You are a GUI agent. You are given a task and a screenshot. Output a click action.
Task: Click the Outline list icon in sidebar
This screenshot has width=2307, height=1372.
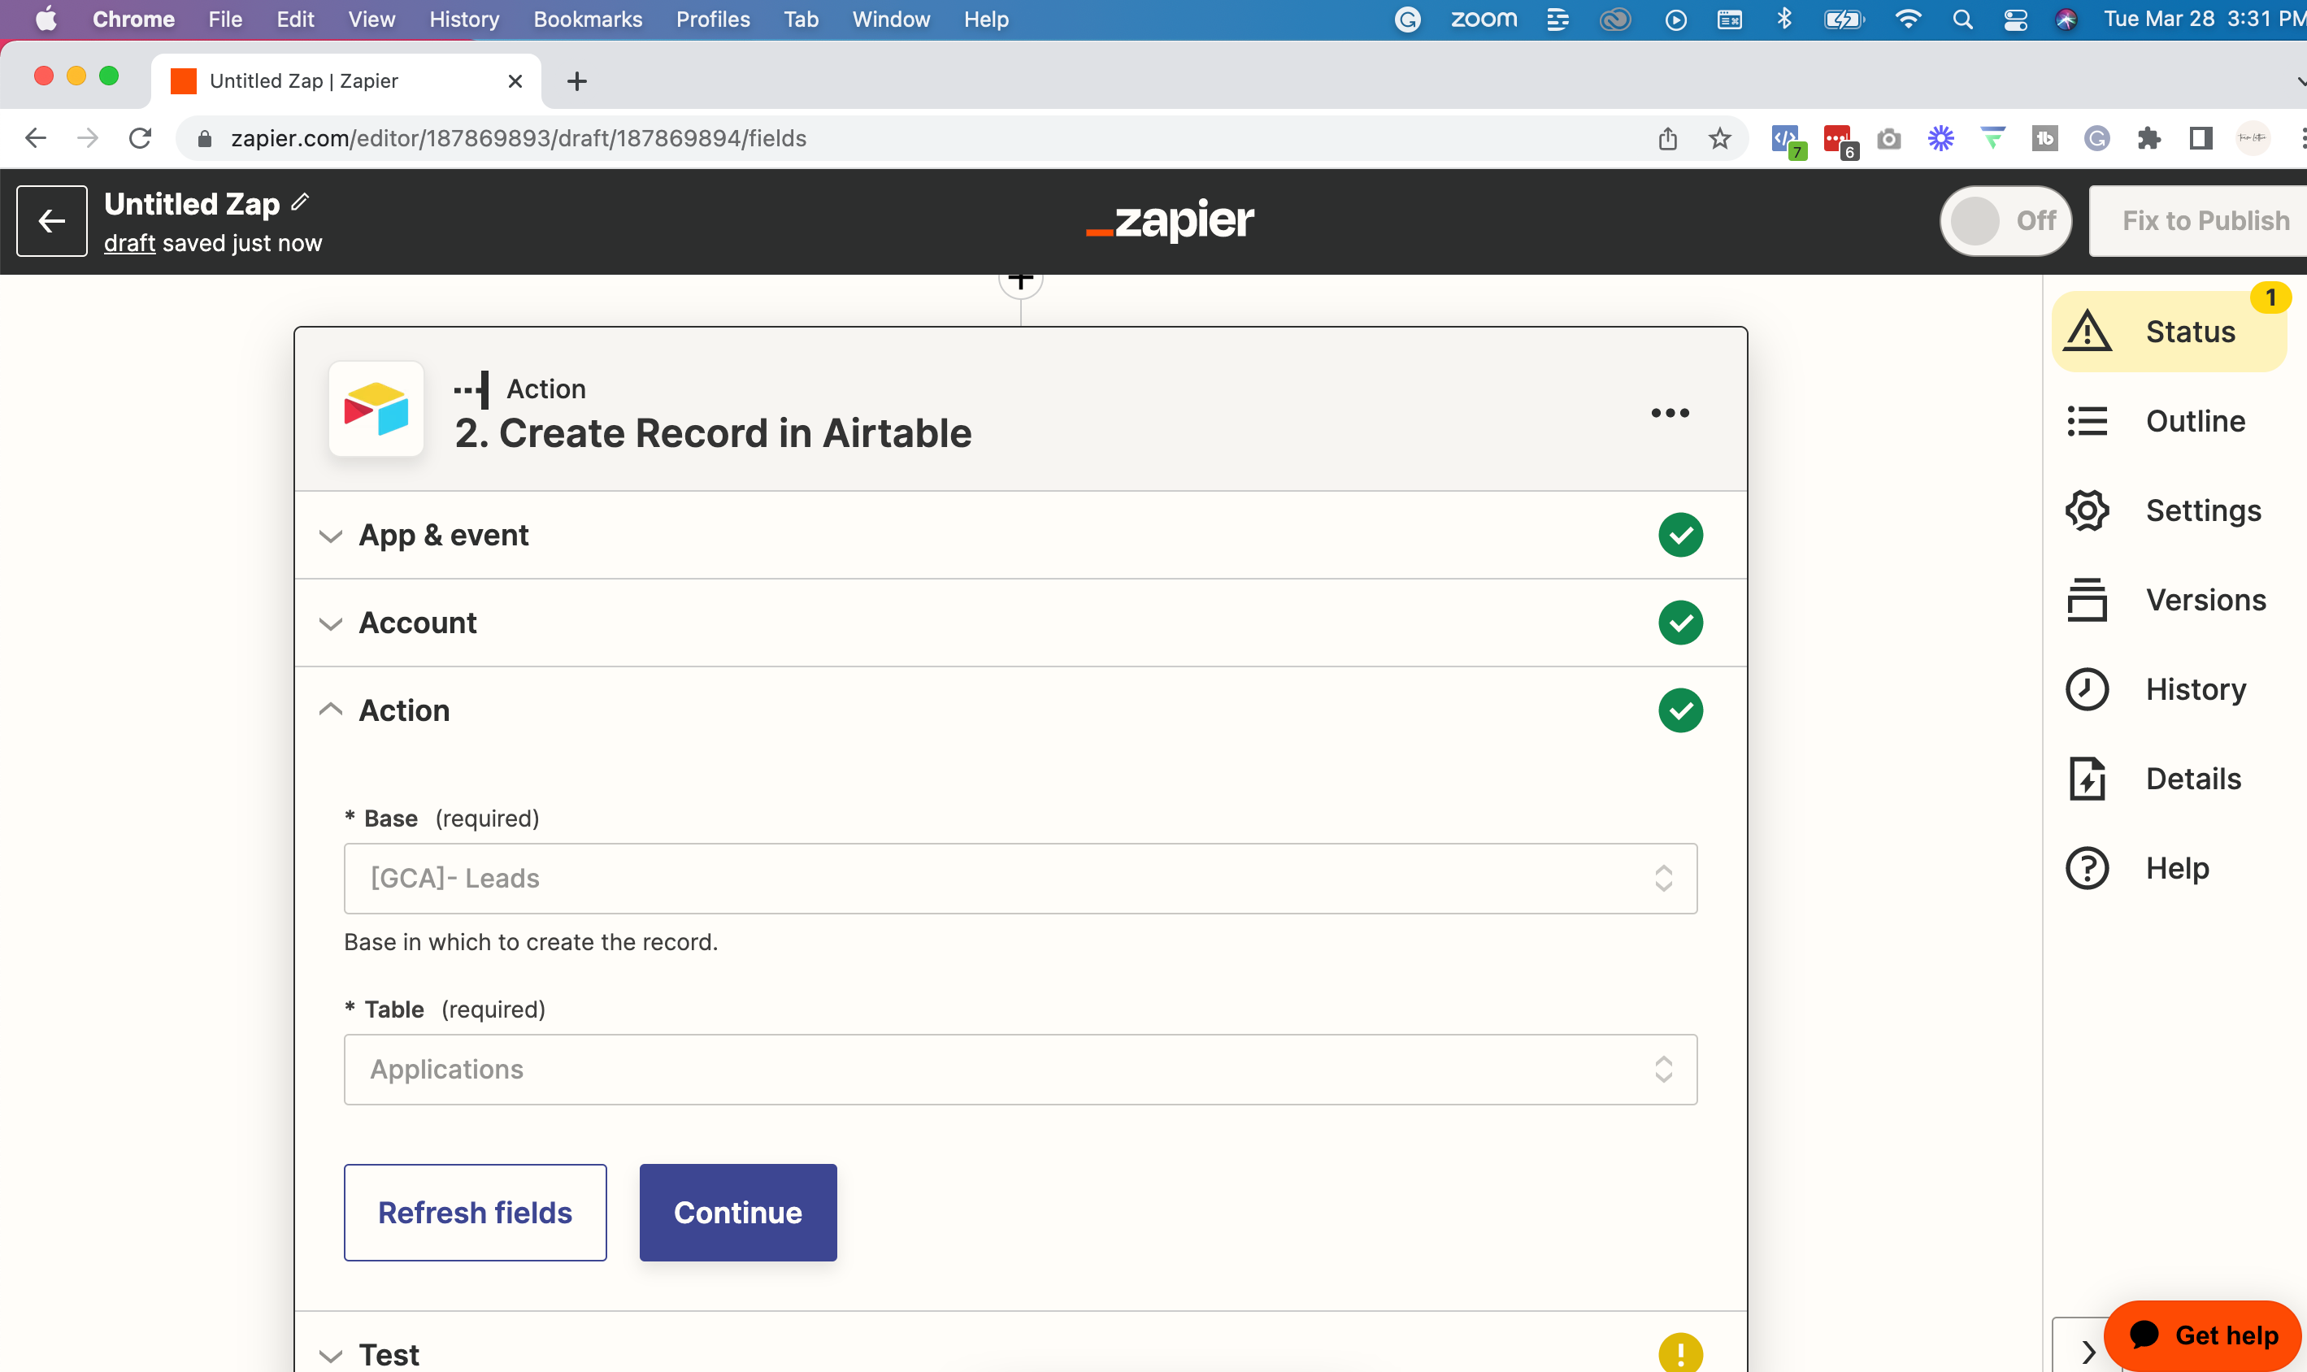pyautogui.click(x=2088, y=421)
